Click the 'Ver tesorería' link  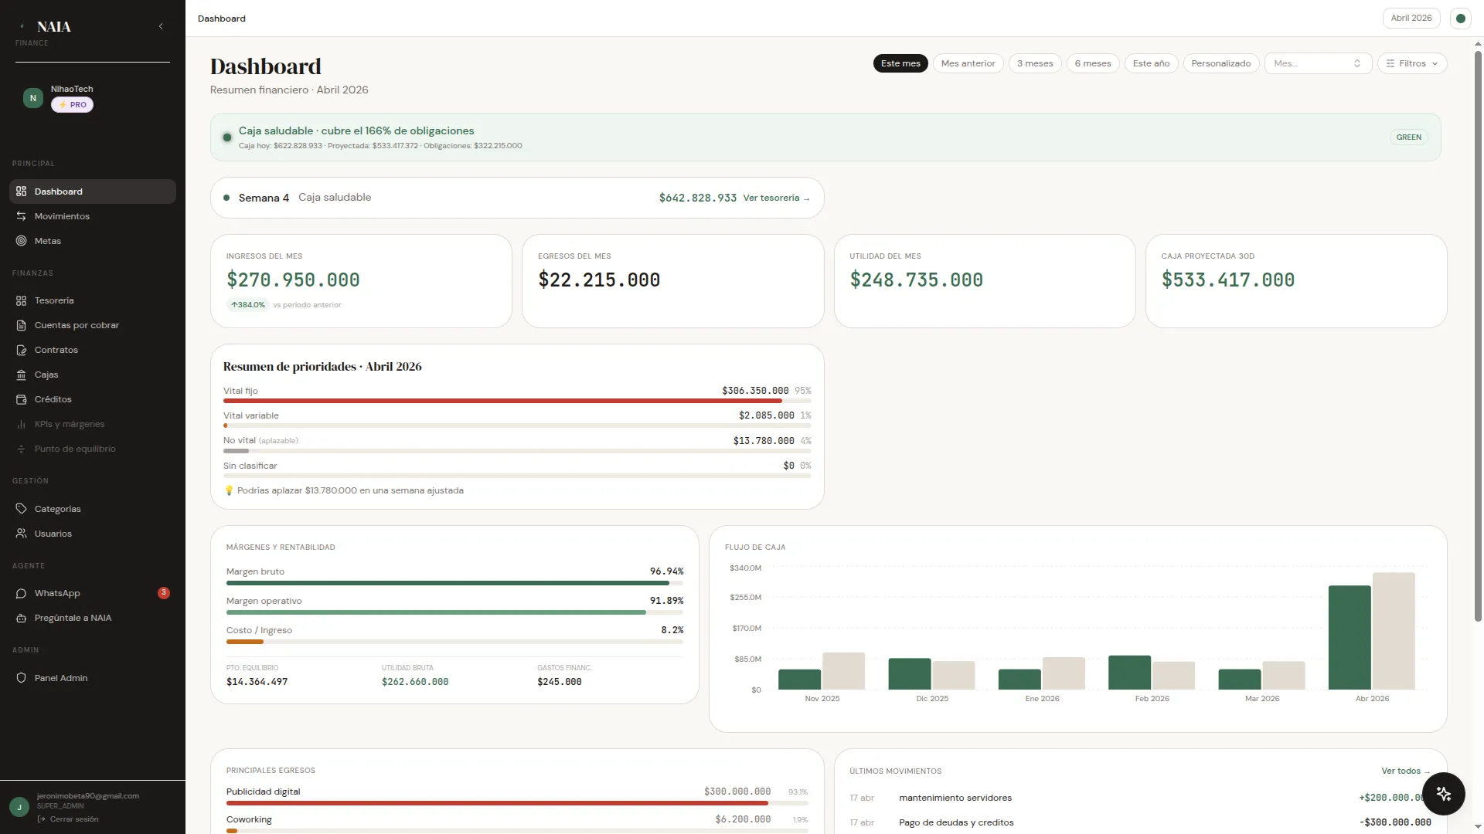(x=776, y=198)
